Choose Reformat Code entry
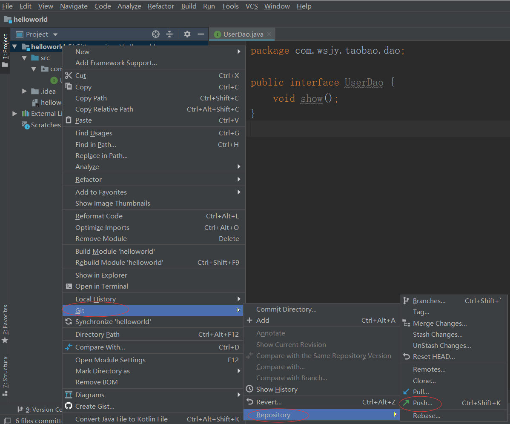Image resolution: width=510 pixels, height=424 pixels. (x=154, y=216)
